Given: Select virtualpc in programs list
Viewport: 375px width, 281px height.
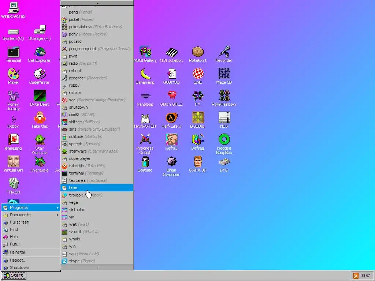Looking at the screenshot, I should point(97,210).
